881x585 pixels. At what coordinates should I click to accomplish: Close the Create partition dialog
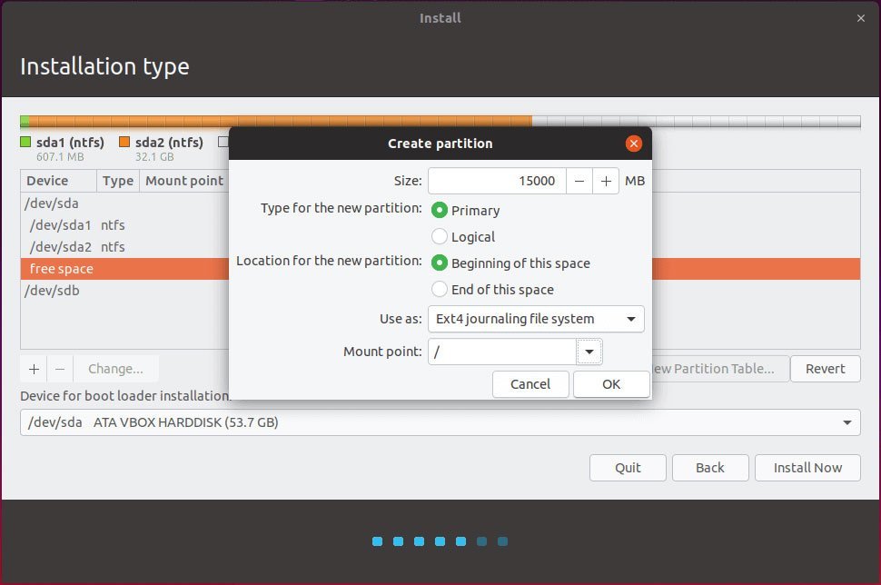pyautogui.click(x=633, y=144)
